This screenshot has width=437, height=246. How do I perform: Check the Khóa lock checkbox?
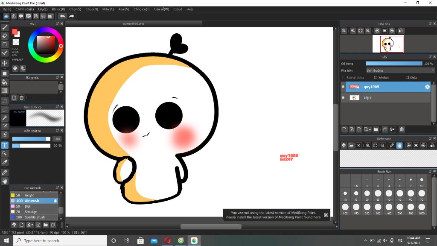pos(407,78)
